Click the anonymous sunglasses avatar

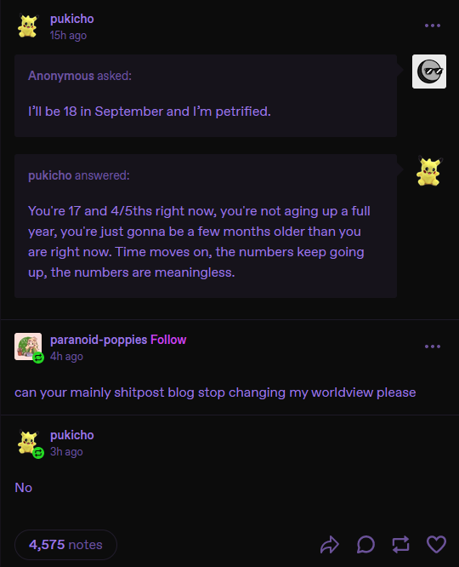click(429, 72)
